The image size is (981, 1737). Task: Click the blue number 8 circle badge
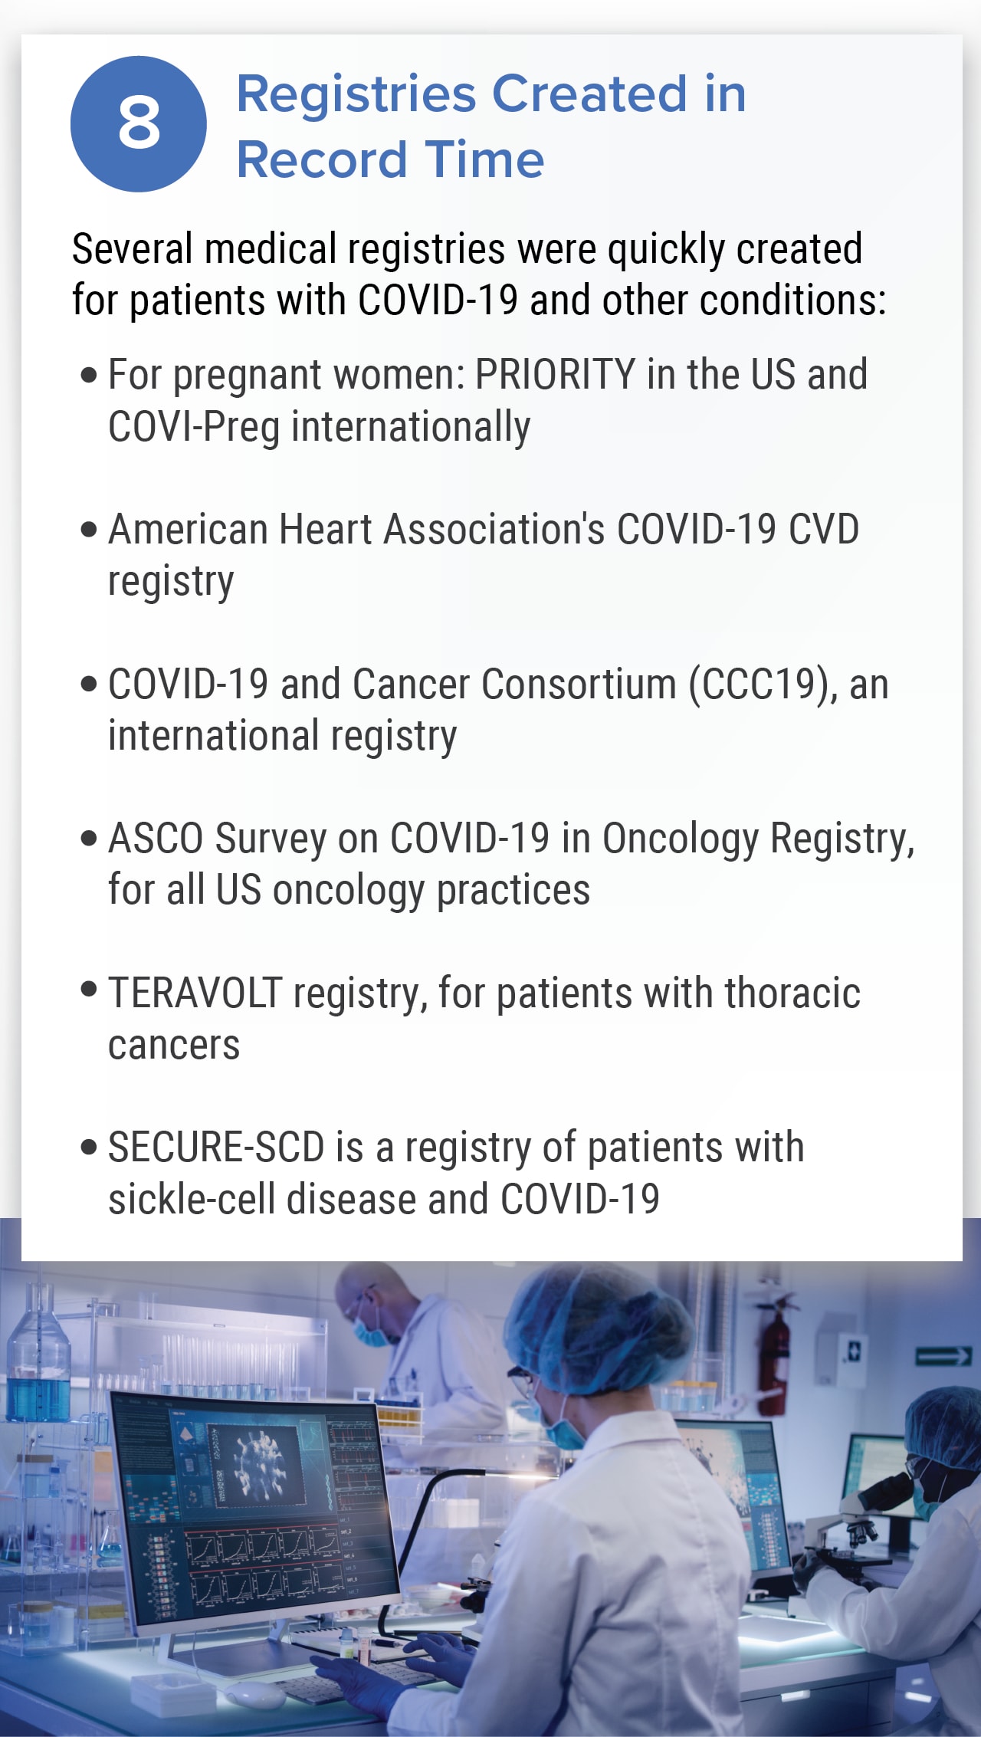pyautogui.click(x=139, y=123)
